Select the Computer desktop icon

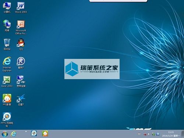point(7,8)
